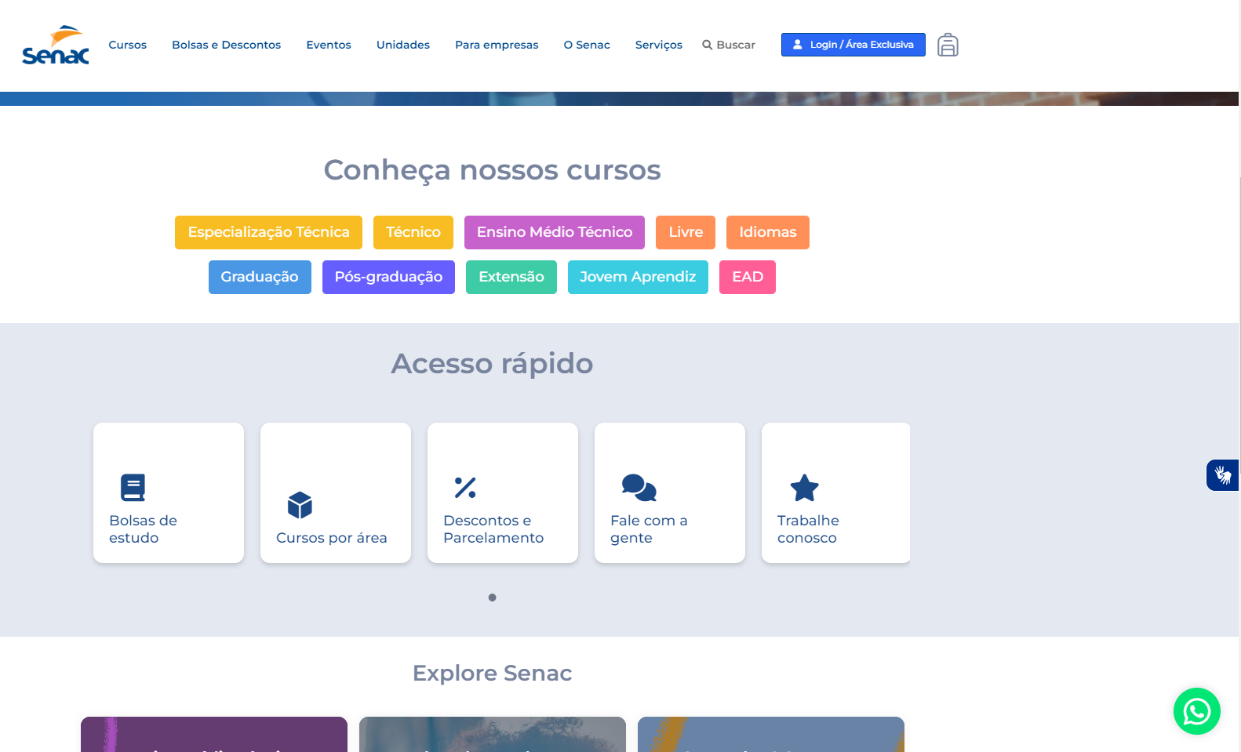Open the Fale com a gente link

pyautogui.click(x=670, y=492)
